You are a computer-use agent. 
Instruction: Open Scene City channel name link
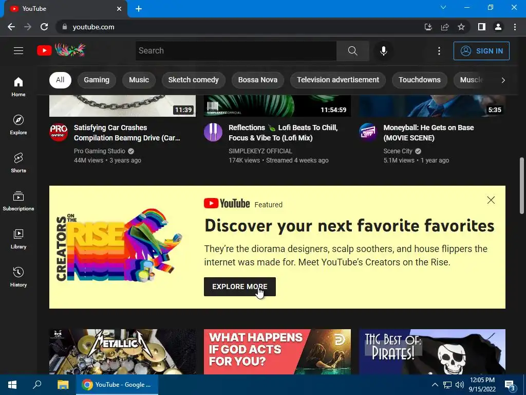(398, 151)
